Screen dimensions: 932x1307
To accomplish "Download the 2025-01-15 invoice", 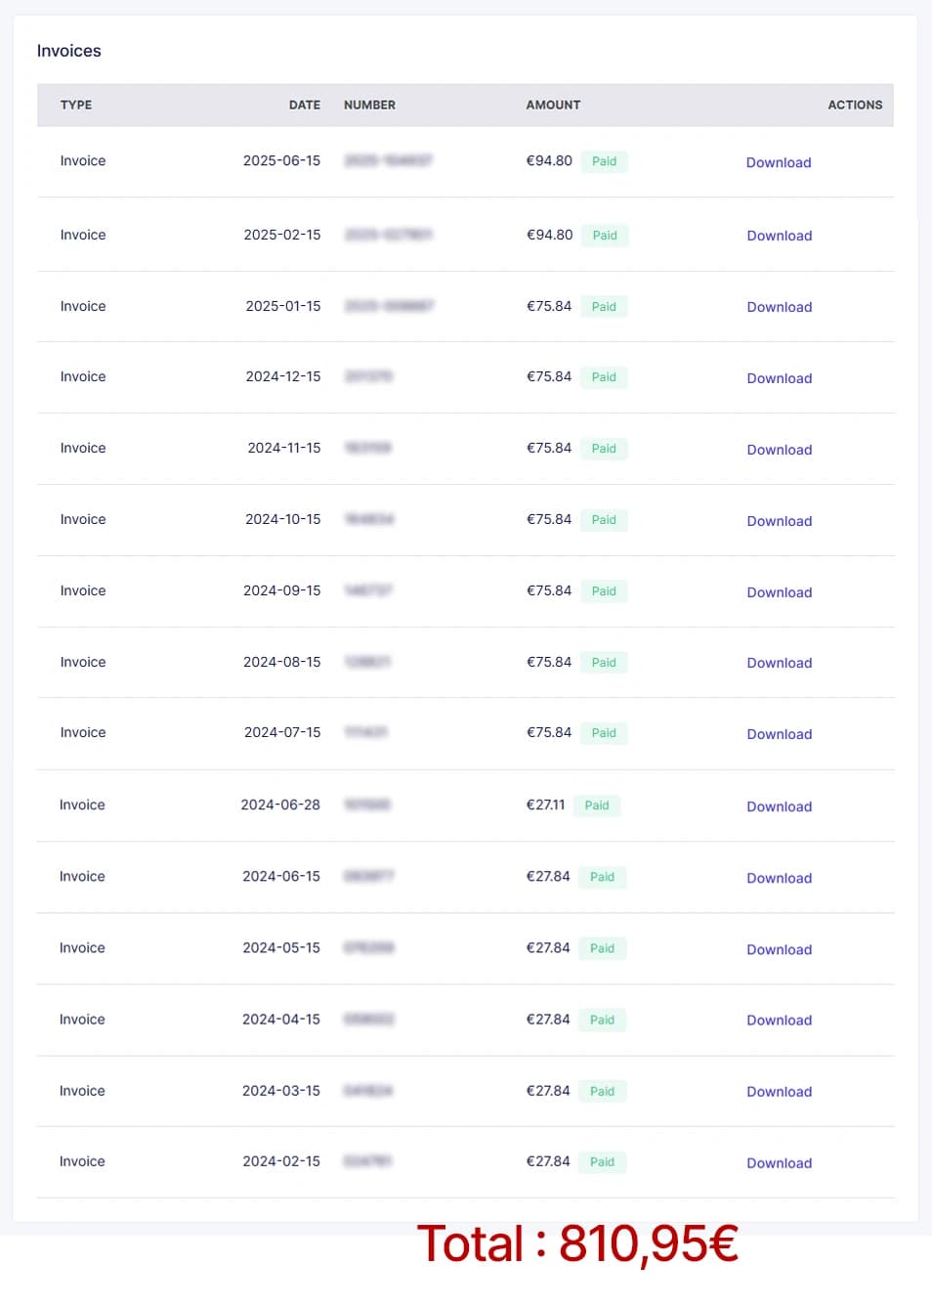I will (779, 307).
